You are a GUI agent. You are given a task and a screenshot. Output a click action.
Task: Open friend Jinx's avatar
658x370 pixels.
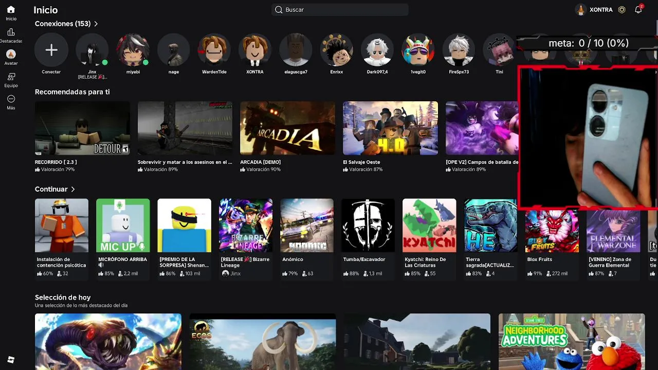(x=92, y=50)
